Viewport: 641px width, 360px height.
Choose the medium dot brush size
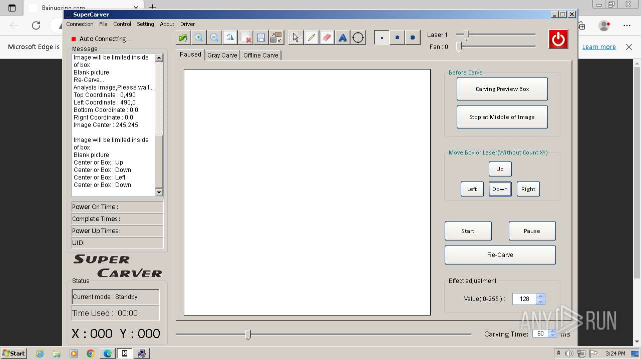[x=397, y=37]
